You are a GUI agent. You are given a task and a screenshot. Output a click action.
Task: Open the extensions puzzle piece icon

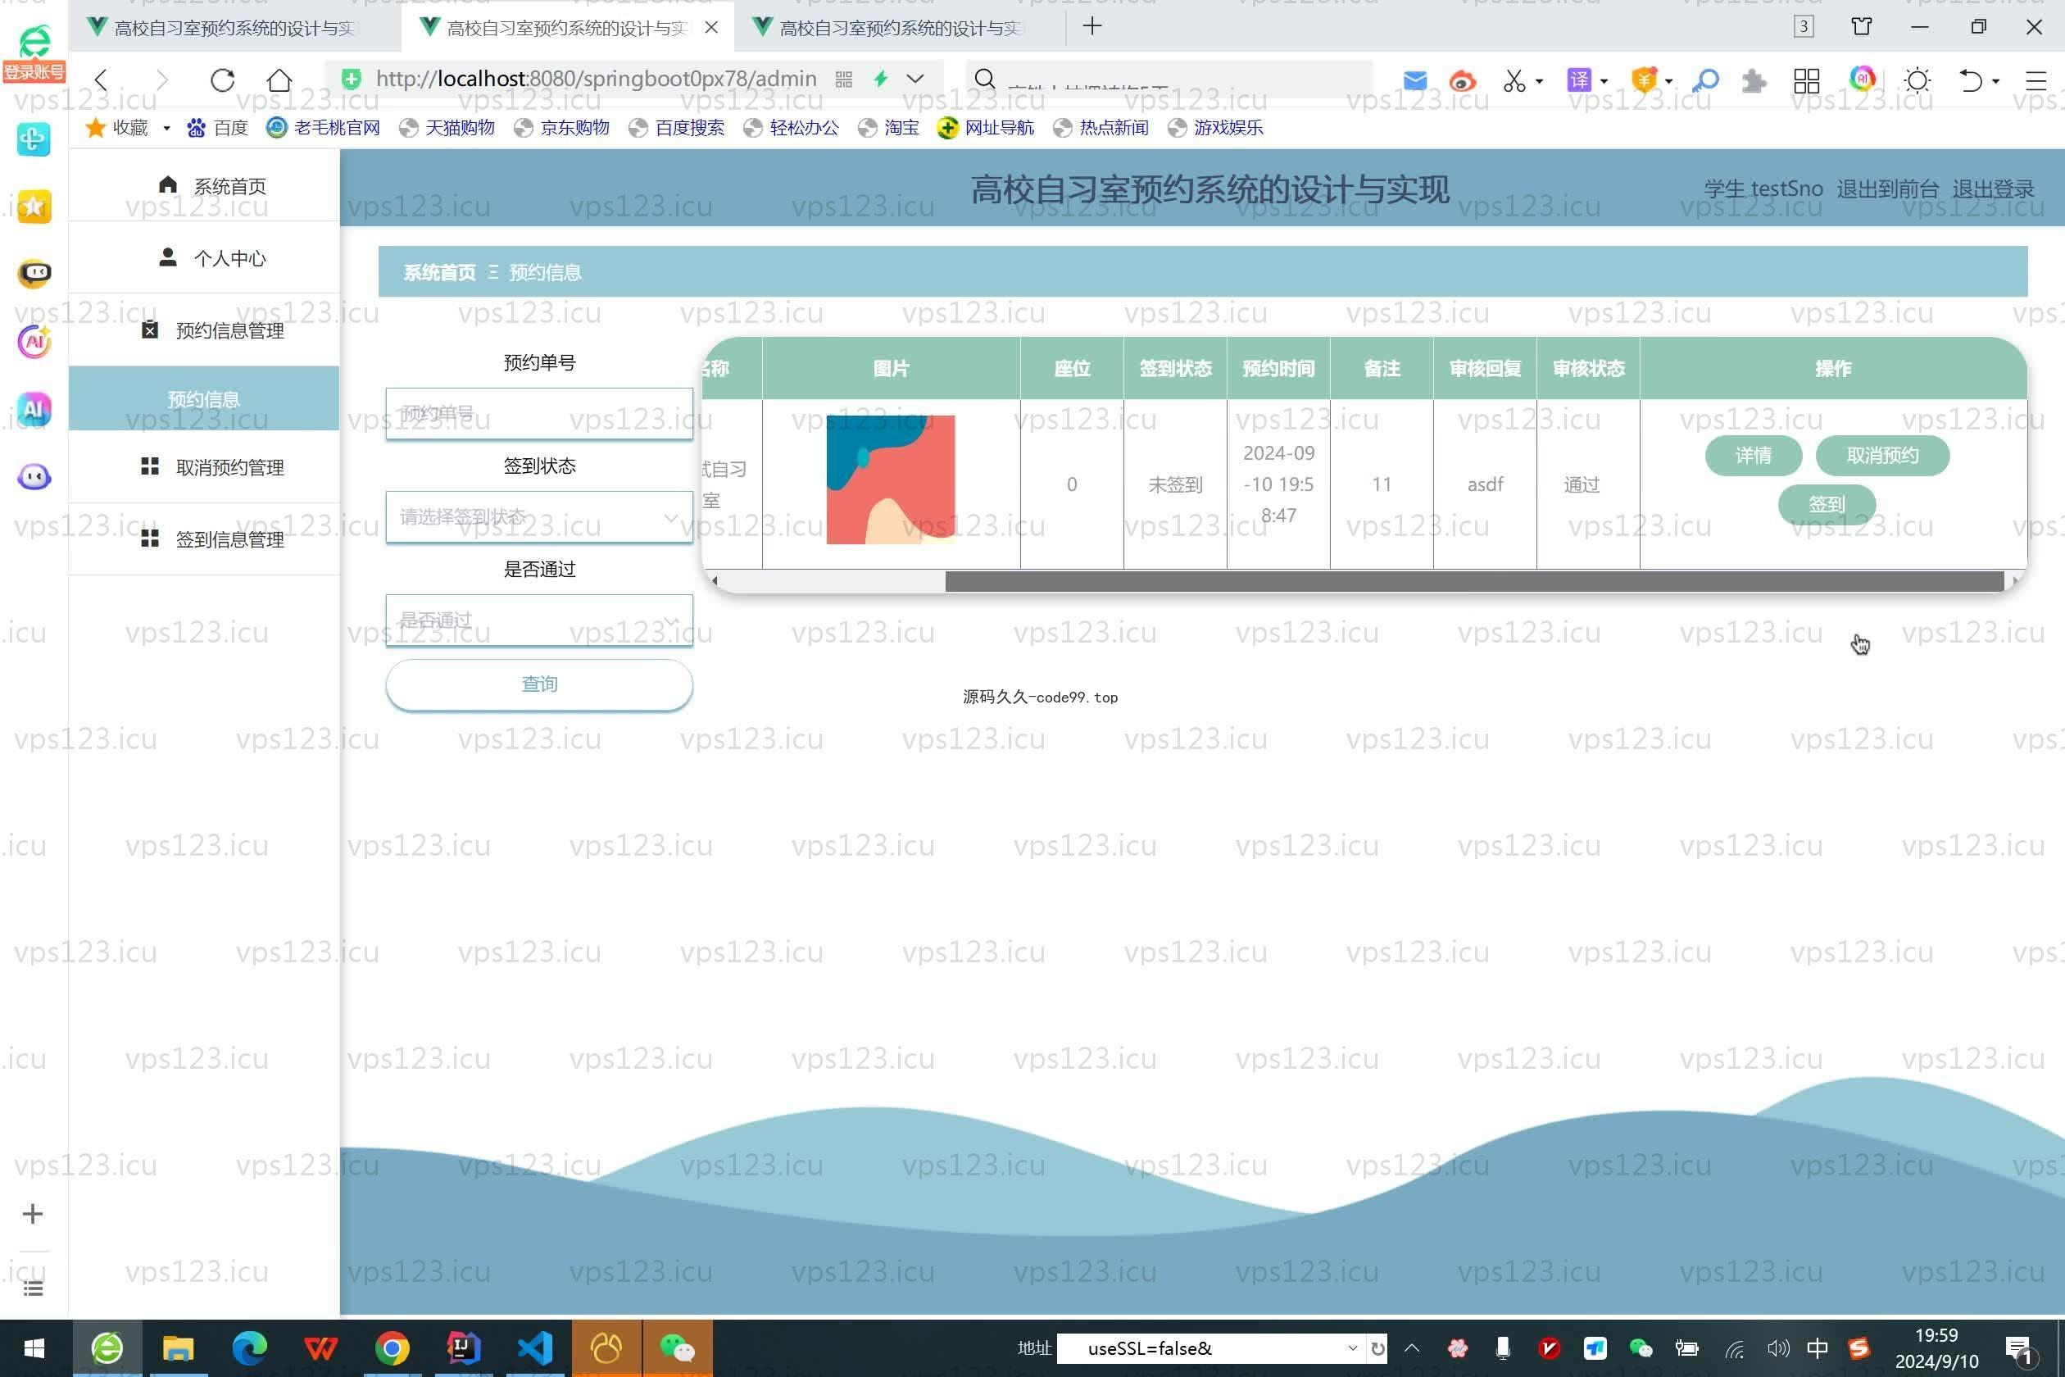(1754, 81)
